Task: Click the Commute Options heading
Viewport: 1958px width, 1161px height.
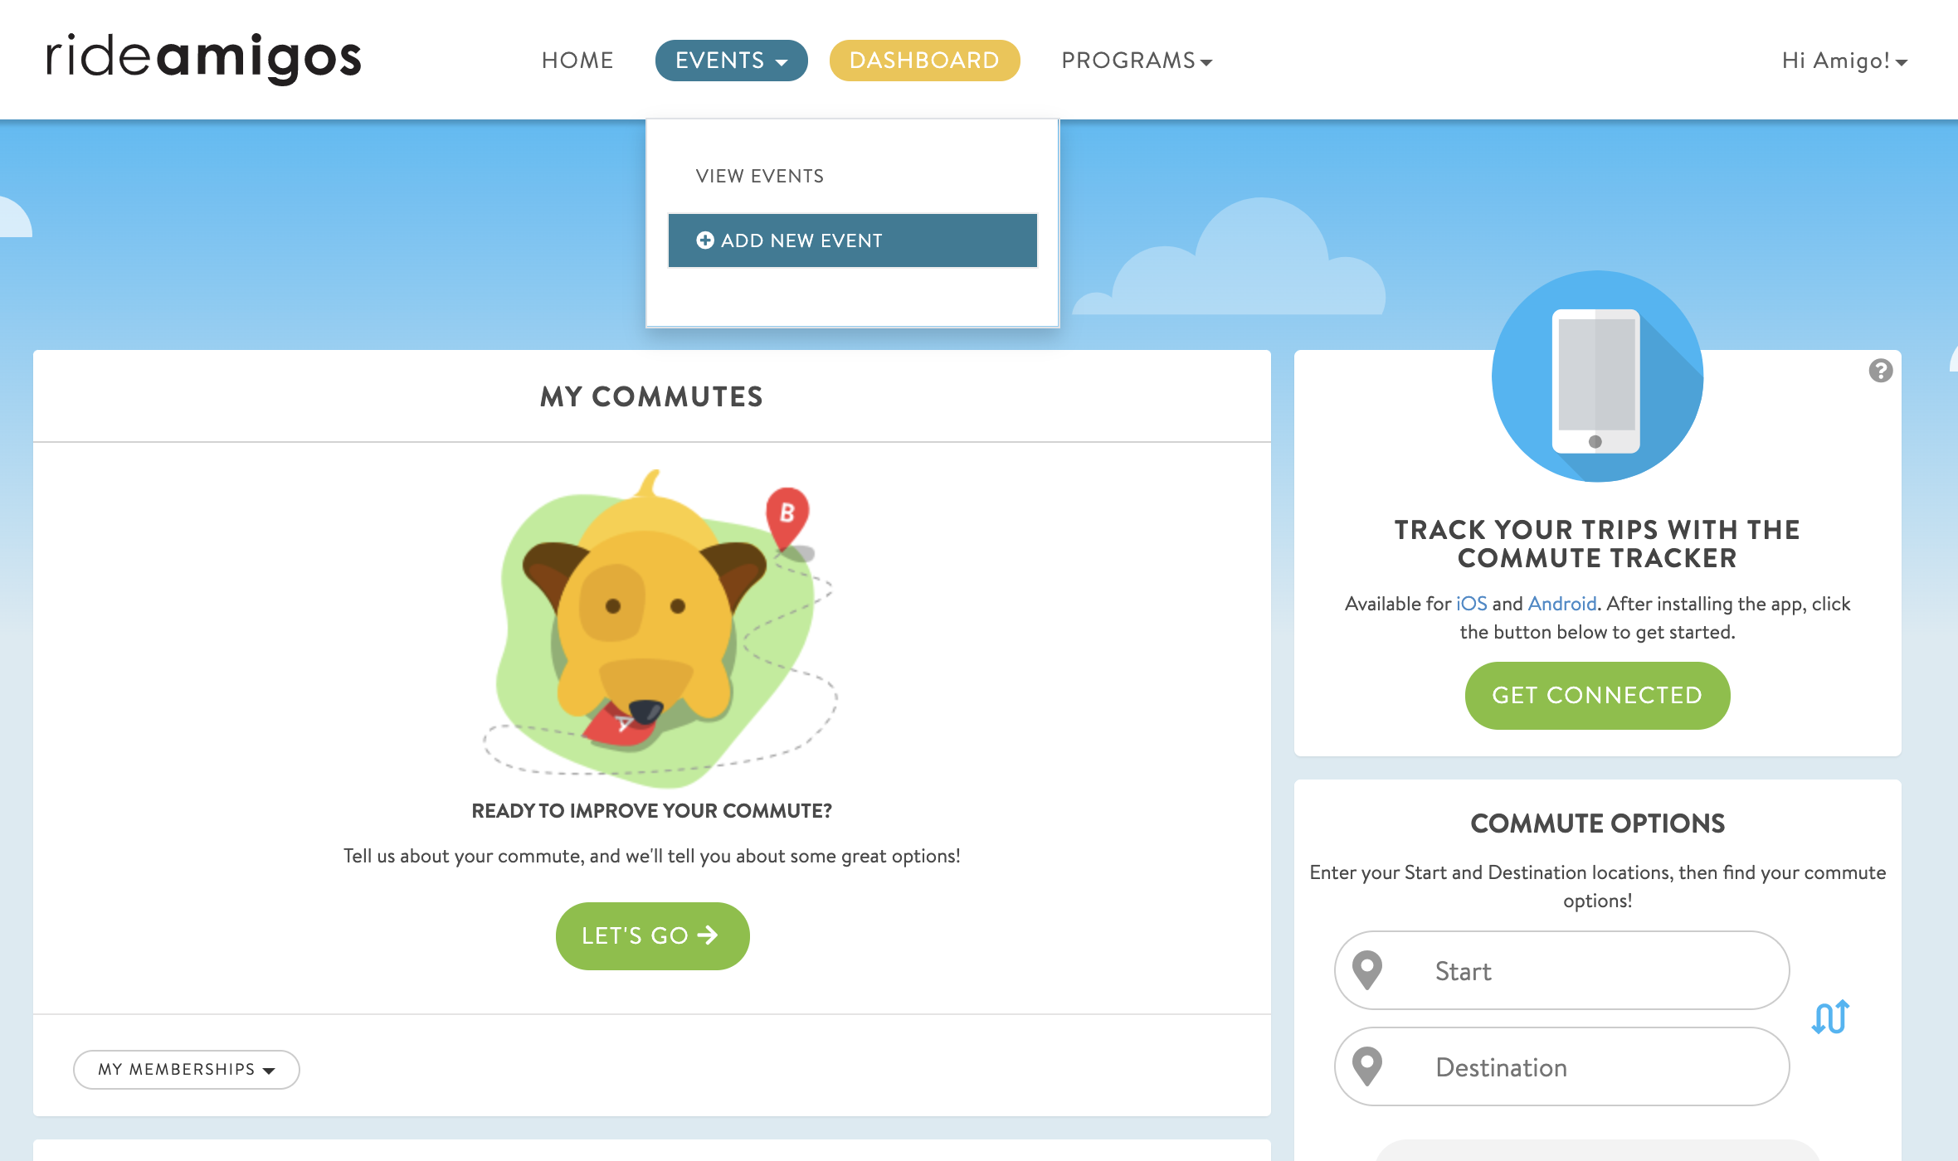Action: pos(1597,823)
